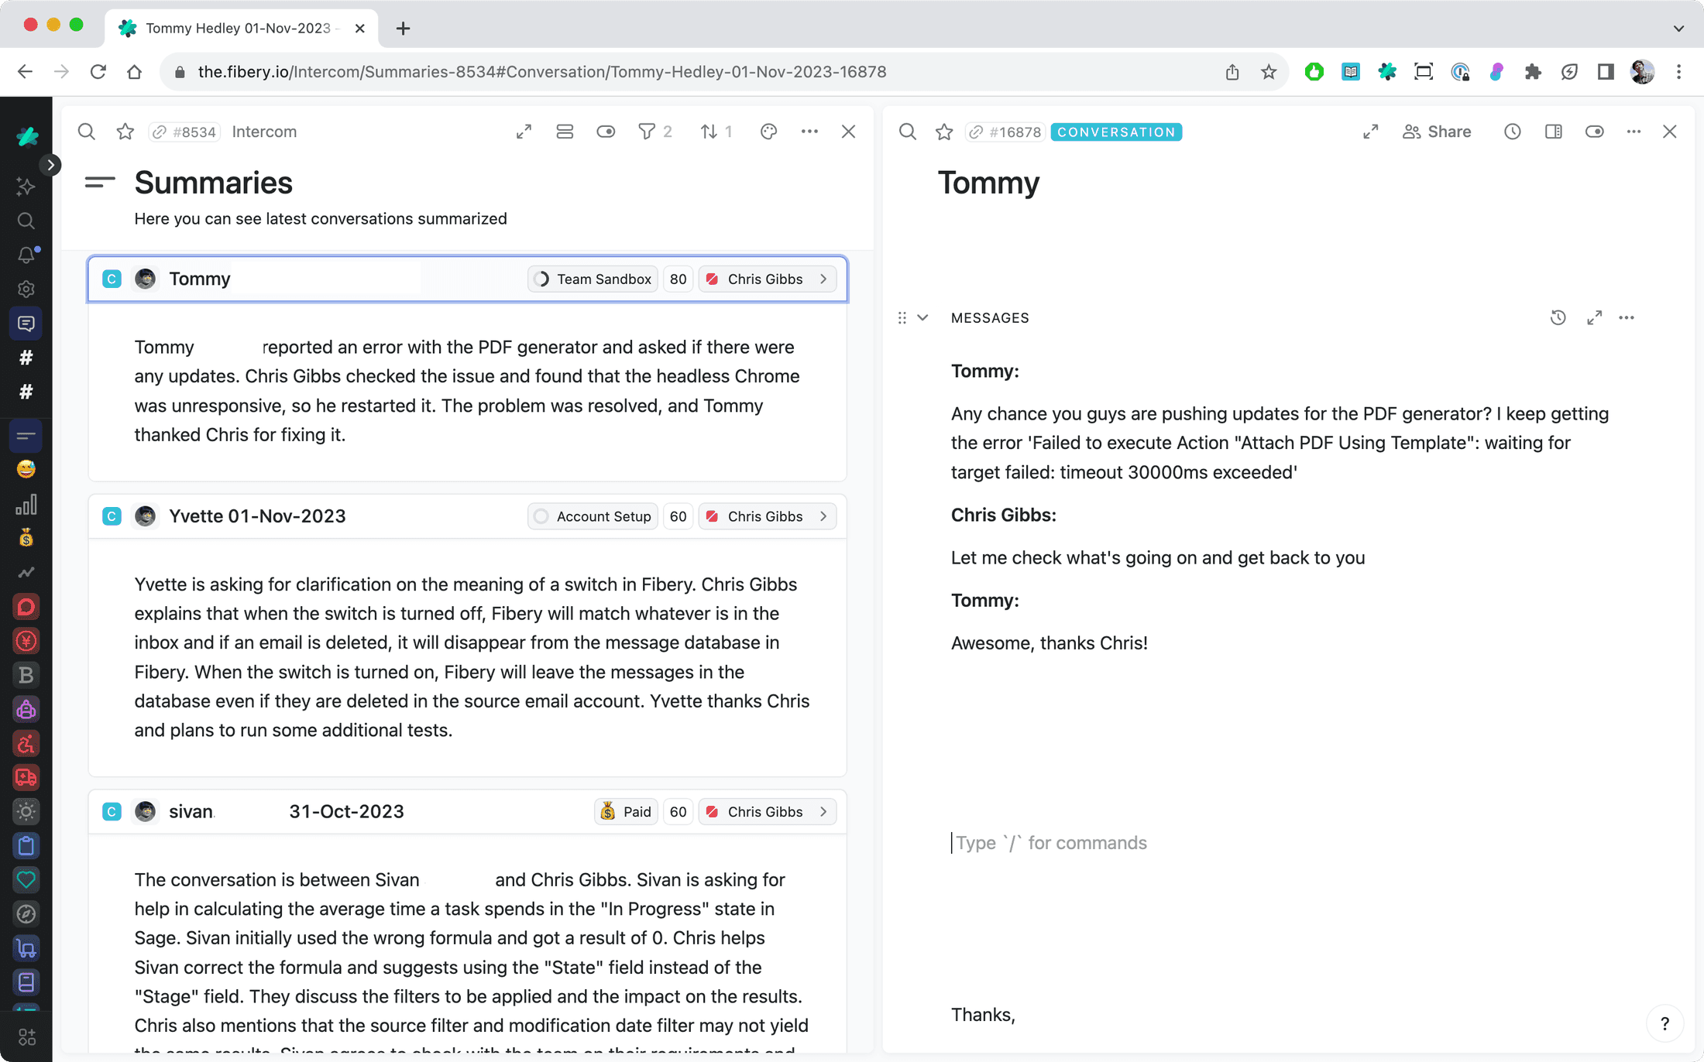Open notifications bell in the left sidebar
The width and height of the screenshot is (1704, 1062).
(26, 255)
